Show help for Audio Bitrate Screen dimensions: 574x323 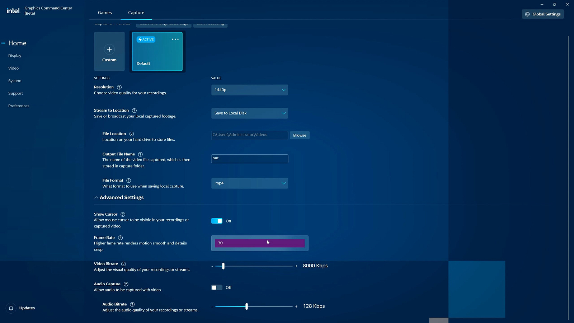(132, 304)
